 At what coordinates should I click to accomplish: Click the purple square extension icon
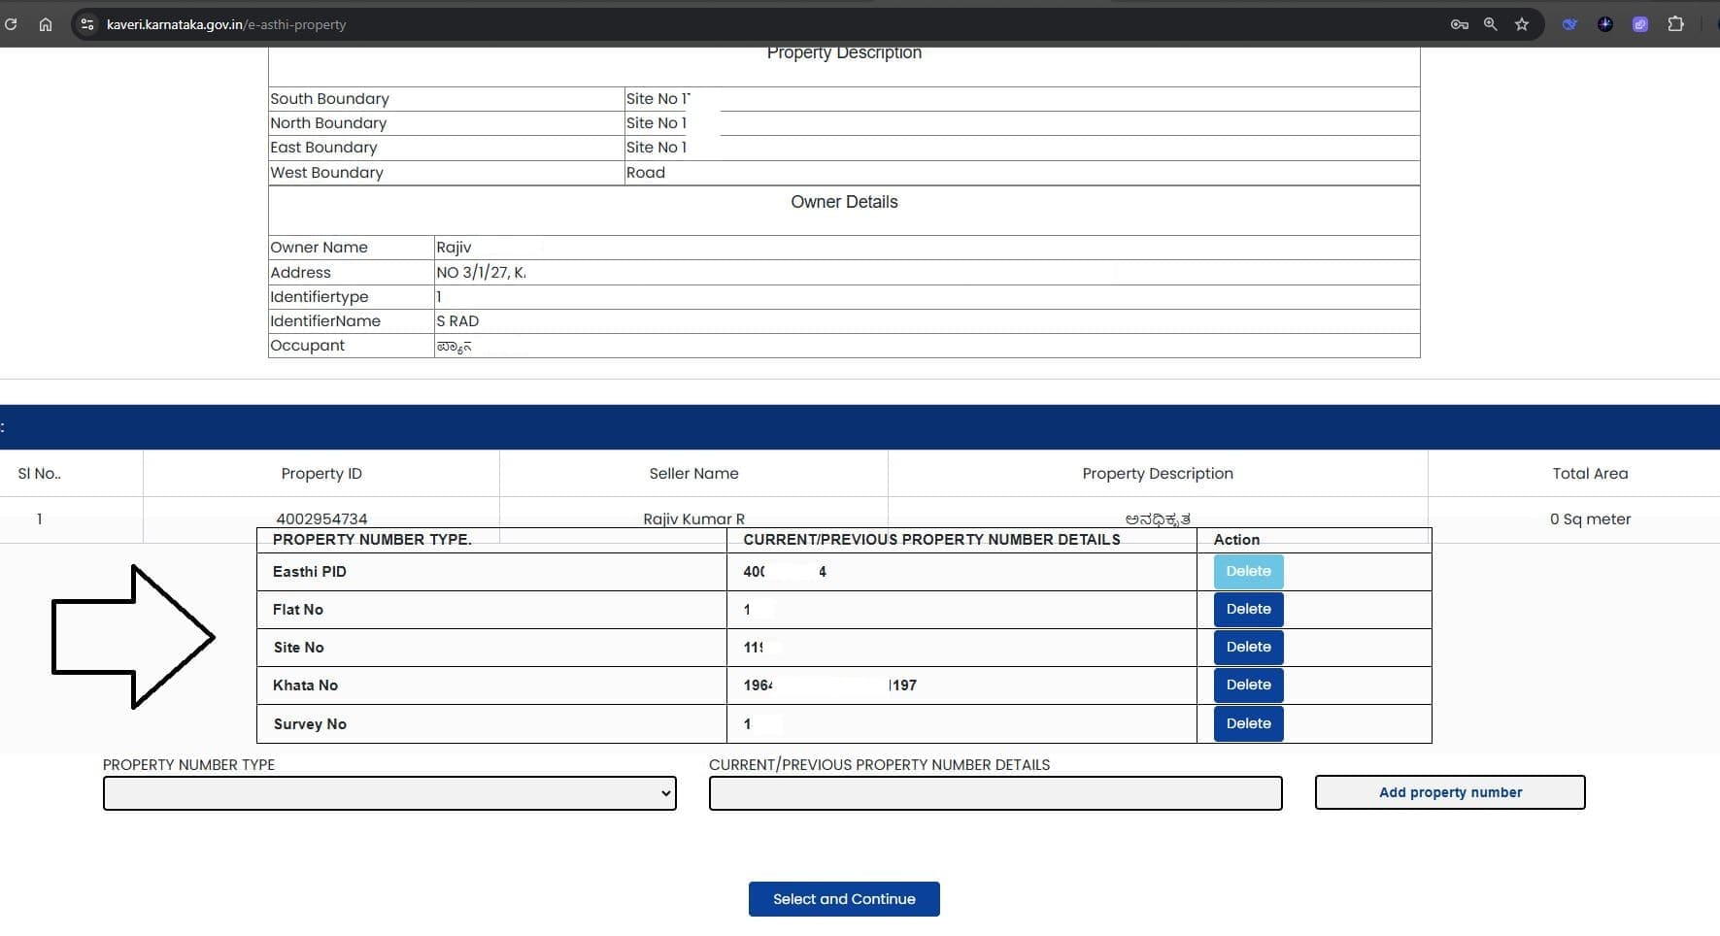(x=1640, y=24)
